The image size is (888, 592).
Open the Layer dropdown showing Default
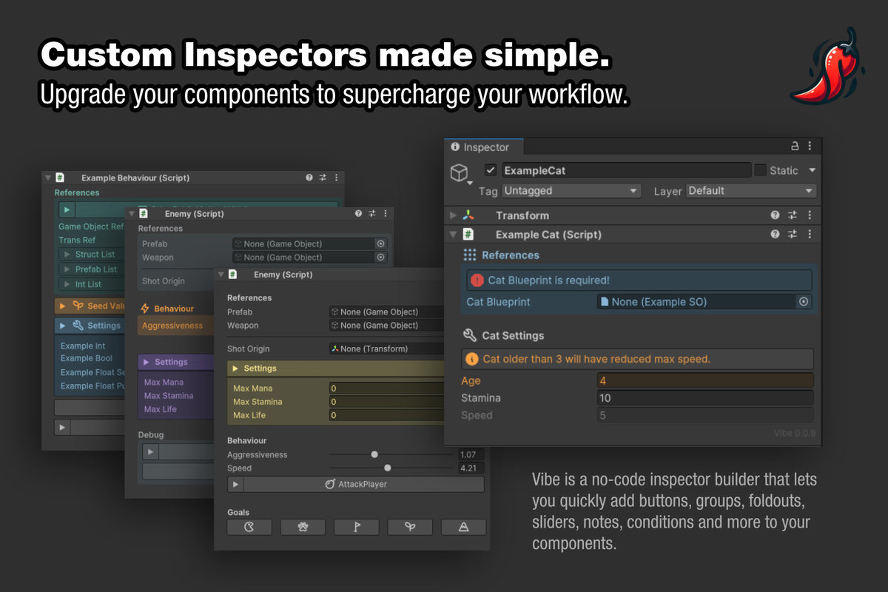point(750,191)
